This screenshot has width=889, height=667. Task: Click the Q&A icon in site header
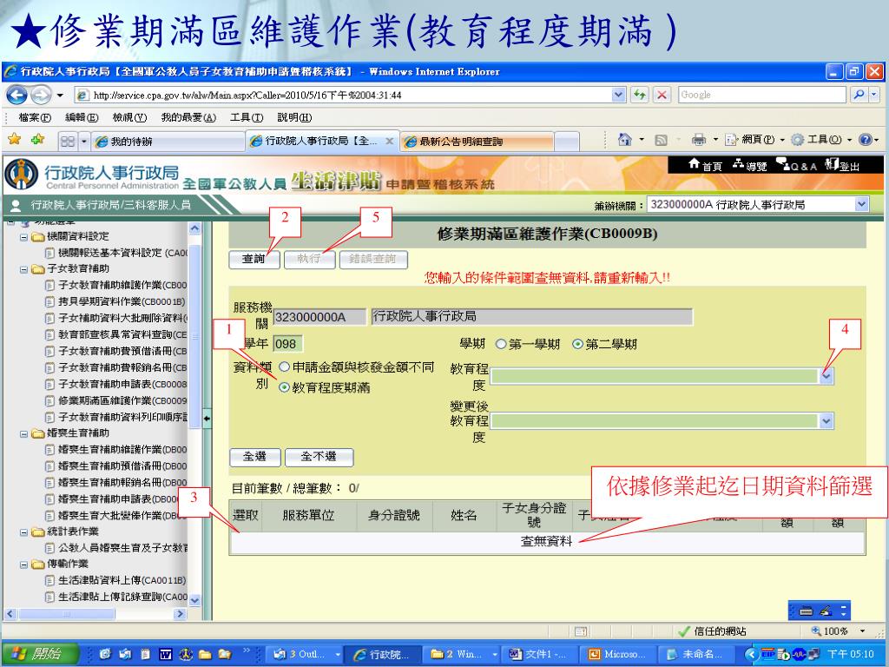click(x=783, y=164)
